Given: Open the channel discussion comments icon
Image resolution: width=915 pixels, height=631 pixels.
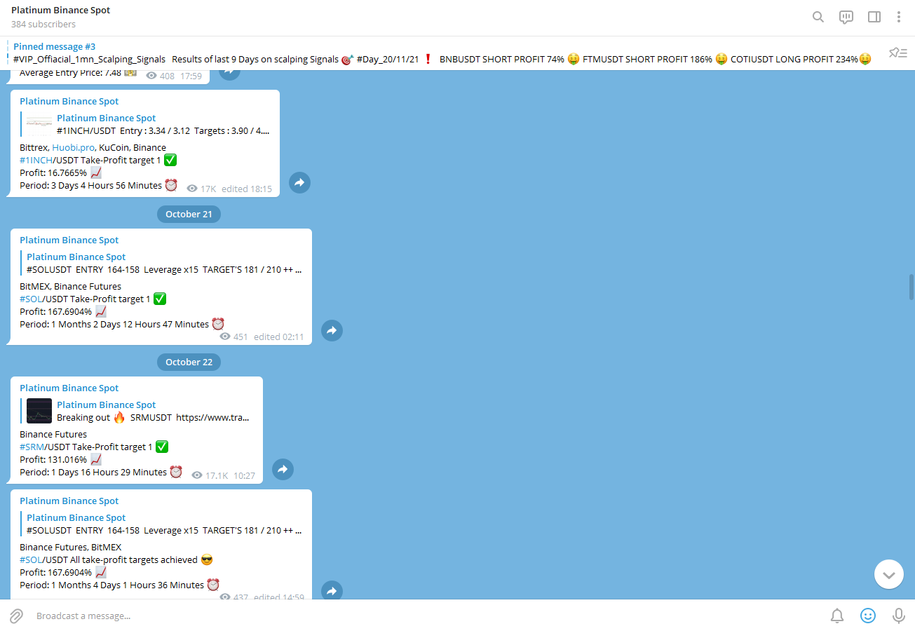Looking at the screenshot, I should 846,17.
